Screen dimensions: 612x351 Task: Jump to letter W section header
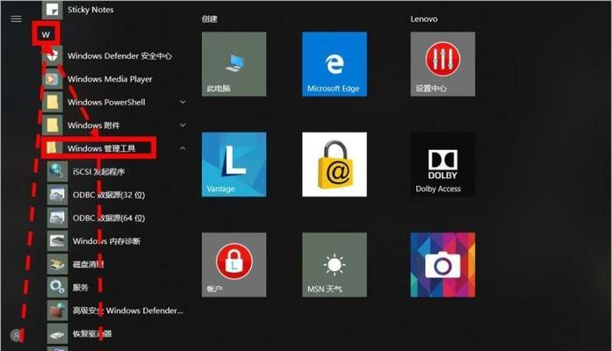click(46, 35)
